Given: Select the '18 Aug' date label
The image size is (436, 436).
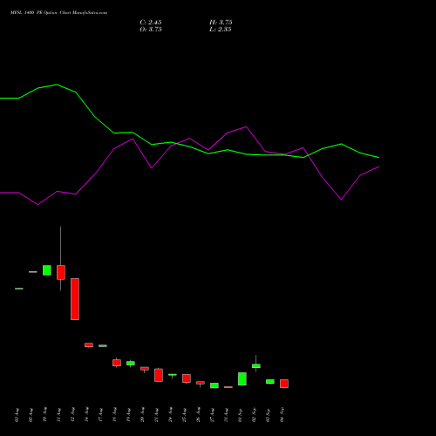Looking at the screenshot, I should pyautogui.click(x=114, y=415).
